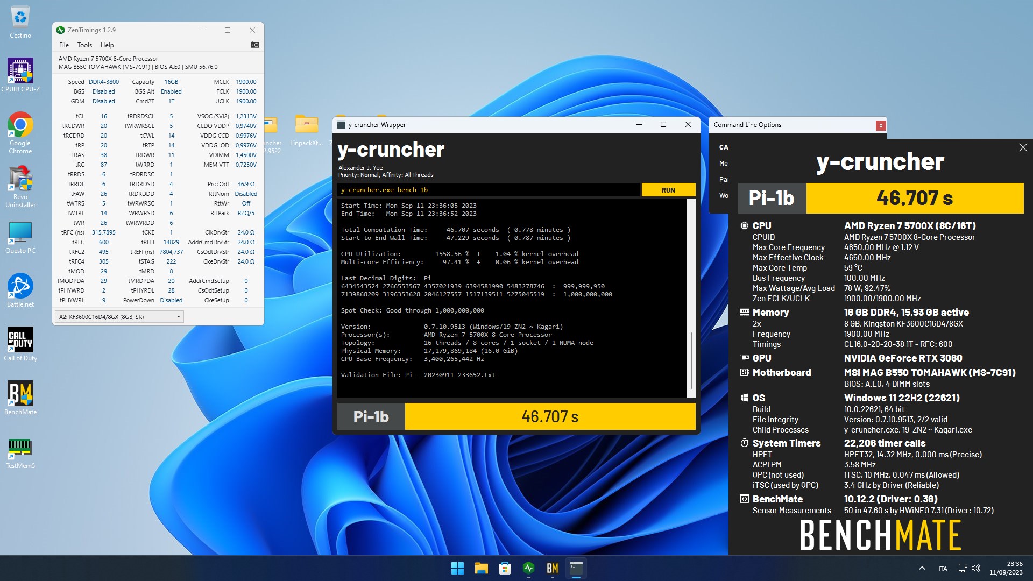Click the Memory section icon in BenchMate
Screen dimensions: 1033x581
744,313
